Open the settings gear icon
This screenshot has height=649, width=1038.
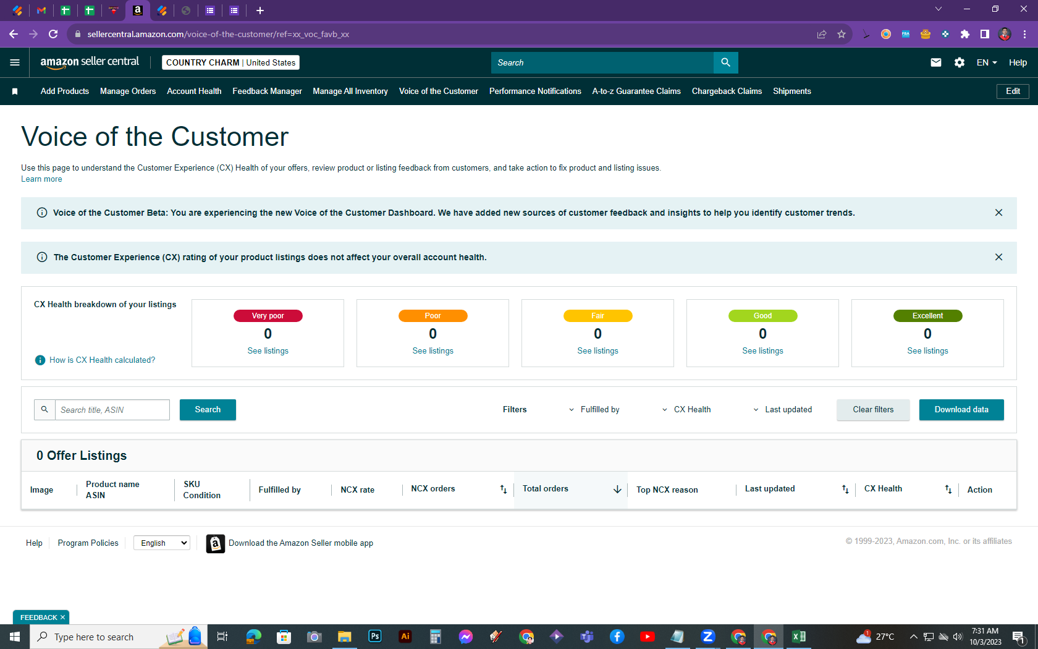click(960, 62)
